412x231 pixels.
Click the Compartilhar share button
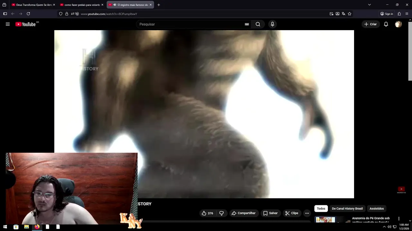pyautogui.click(x=244, y=213)
